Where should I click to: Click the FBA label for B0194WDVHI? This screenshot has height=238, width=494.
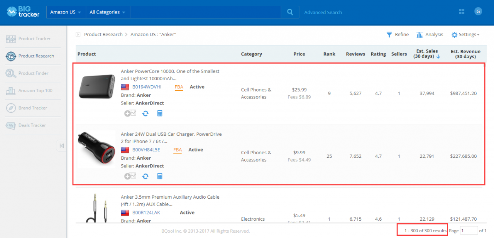[x=179, y=87]
